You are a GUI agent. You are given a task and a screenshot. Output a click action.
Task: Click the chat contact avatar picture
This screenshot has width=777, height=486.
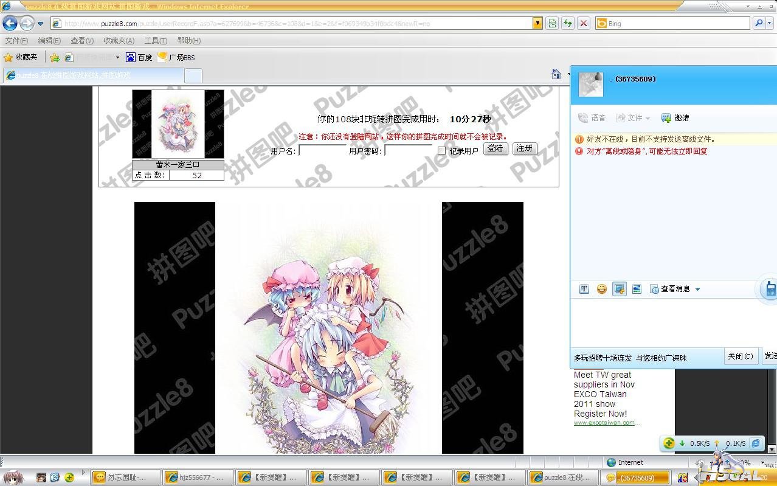590,84
